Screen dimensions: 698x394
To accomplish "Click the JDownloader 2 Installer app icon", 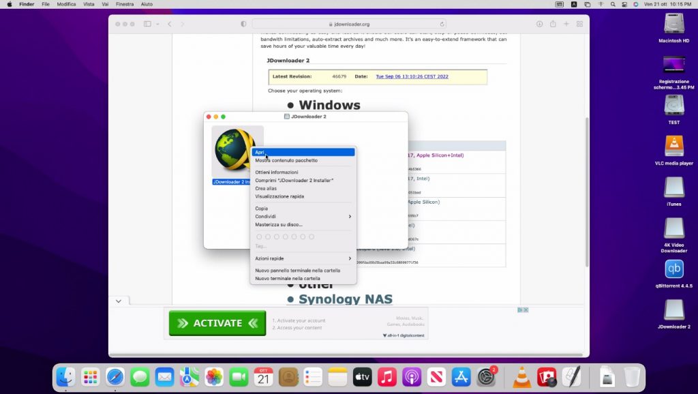I will pyautogui.click(x=237, y=150).
